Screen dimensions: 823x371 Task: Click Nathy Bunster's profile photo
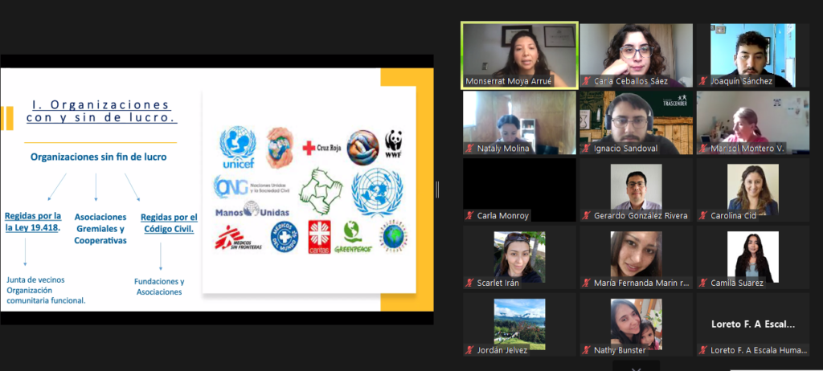tap(637, 324)
